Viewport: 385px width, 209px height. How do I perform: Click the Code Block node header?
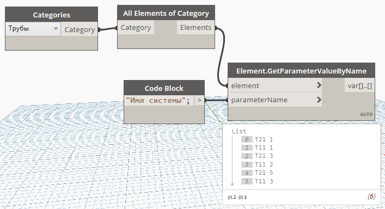pyautogui.click(x=164, y=88)
